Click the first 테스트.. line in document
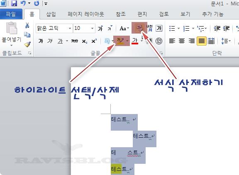239x175 pixels. point(120,119)
